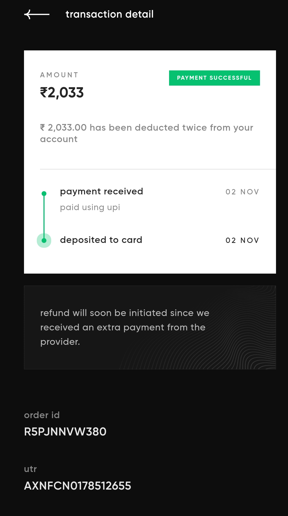Screen dimensions: 288x516
Task: Click the utr label
Action: point(30,469)
